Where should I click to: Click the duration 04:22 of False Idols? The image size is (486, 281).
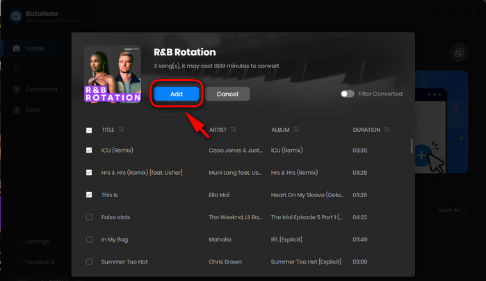[x=360, y=217]
